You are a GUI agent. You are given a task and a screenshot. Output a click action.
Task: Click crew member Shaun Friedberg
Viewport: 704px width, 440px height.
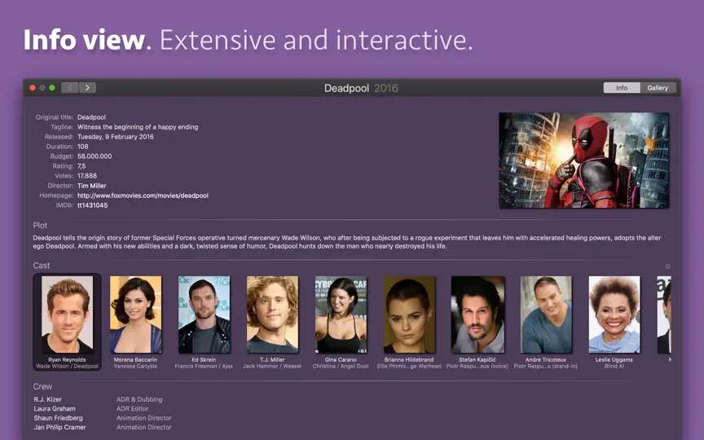pyautogui.click(x=58, y=418)
